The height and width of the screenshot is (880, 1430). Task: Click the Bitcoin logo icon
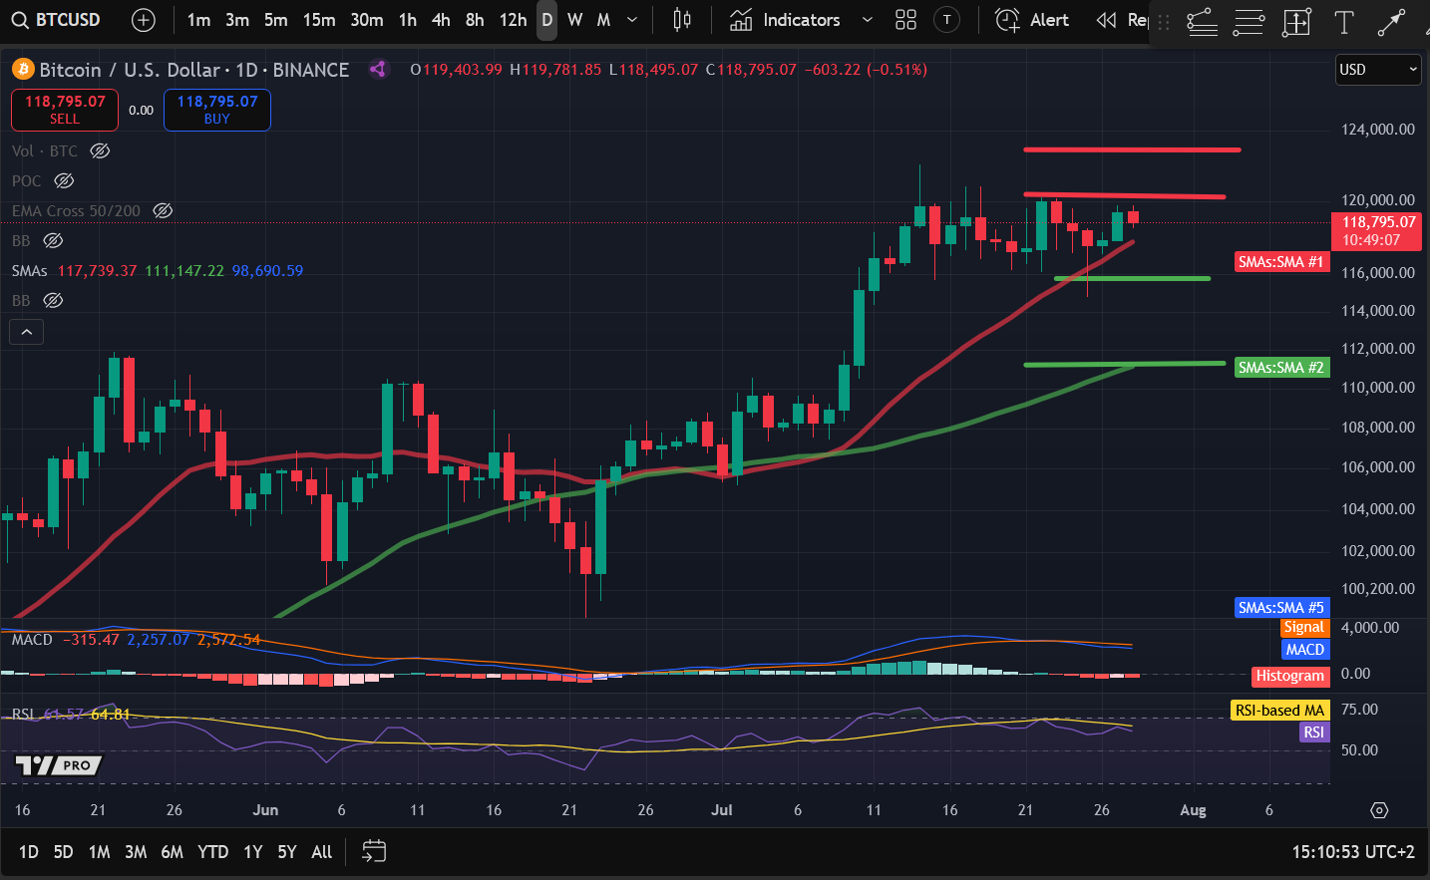pos(23,69)
